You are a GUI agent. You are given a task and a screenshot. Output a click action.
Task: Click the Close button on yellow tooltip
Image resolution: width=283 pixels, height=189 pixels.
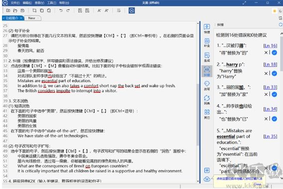[x=258, y=184]
